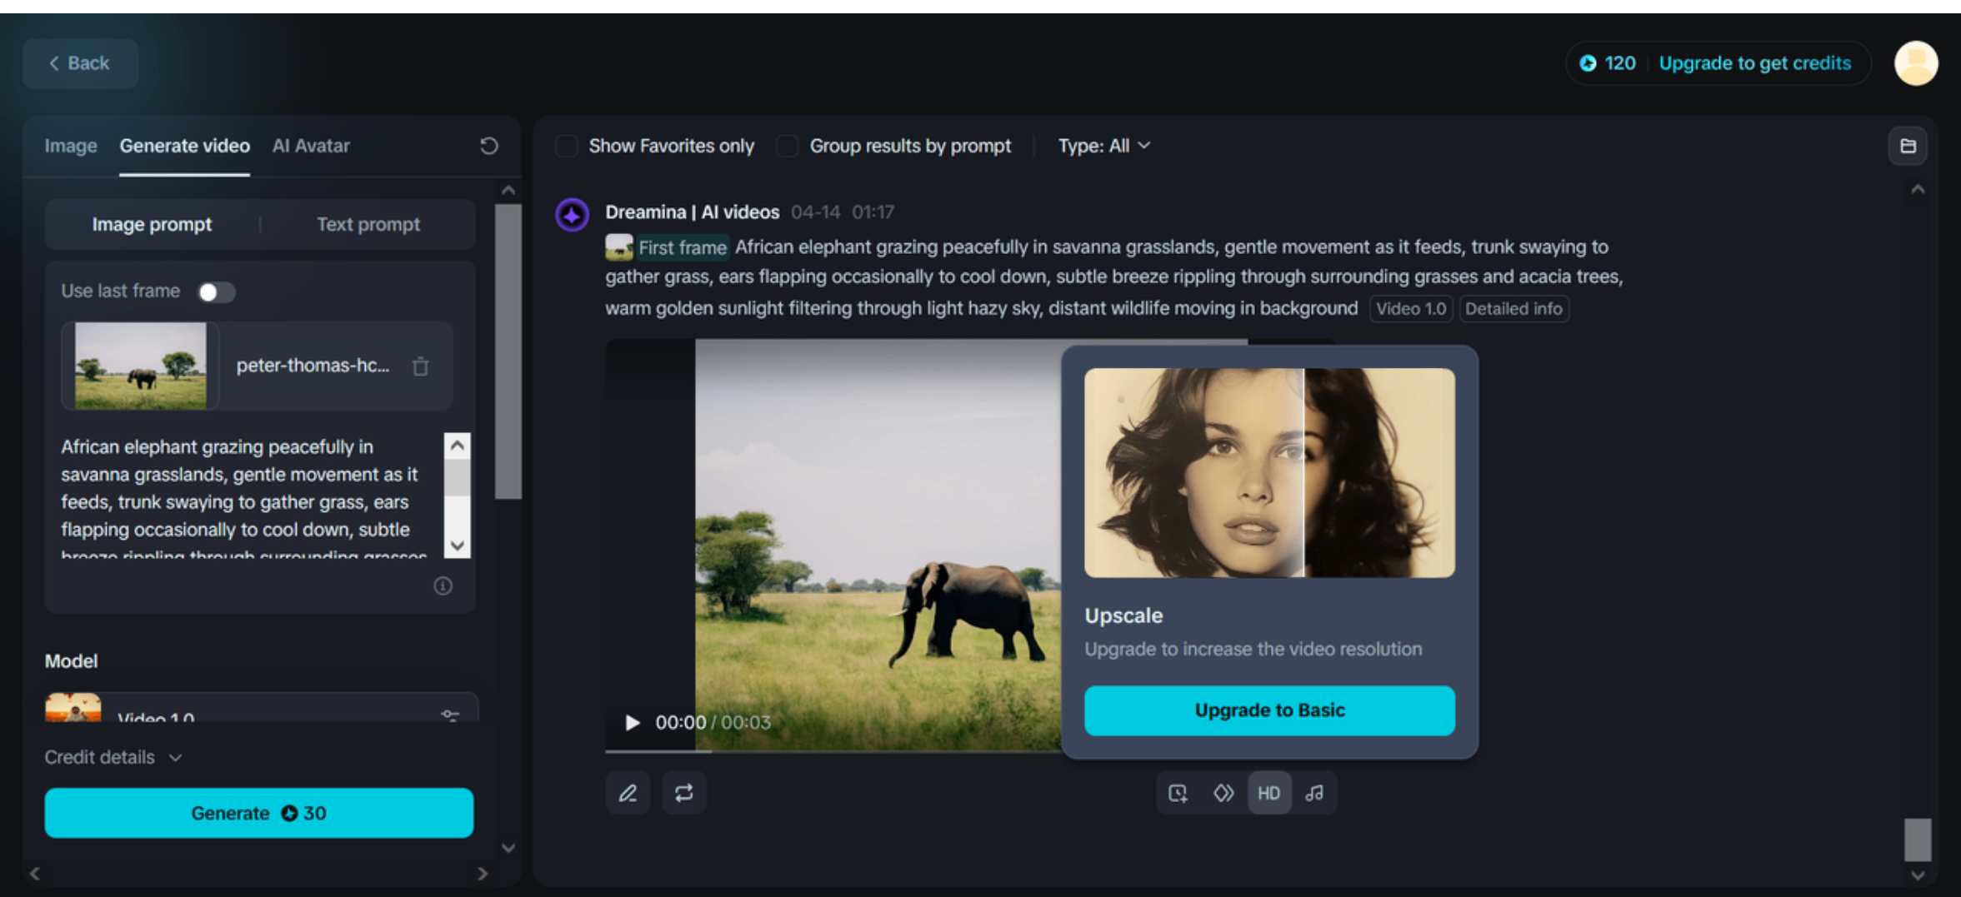1961x897 pixels.
Task: Click the First frame label
Action: (x=683, y=247)
